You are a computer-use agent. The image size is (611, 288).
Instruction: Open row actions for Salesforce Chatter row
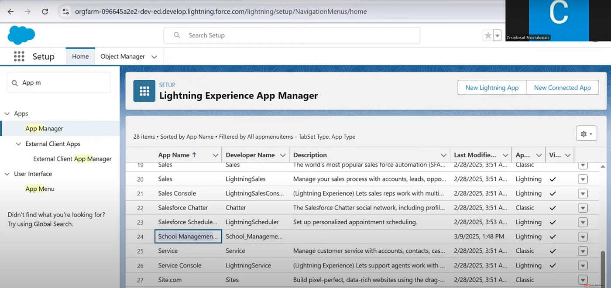click(x=583, y=208)
